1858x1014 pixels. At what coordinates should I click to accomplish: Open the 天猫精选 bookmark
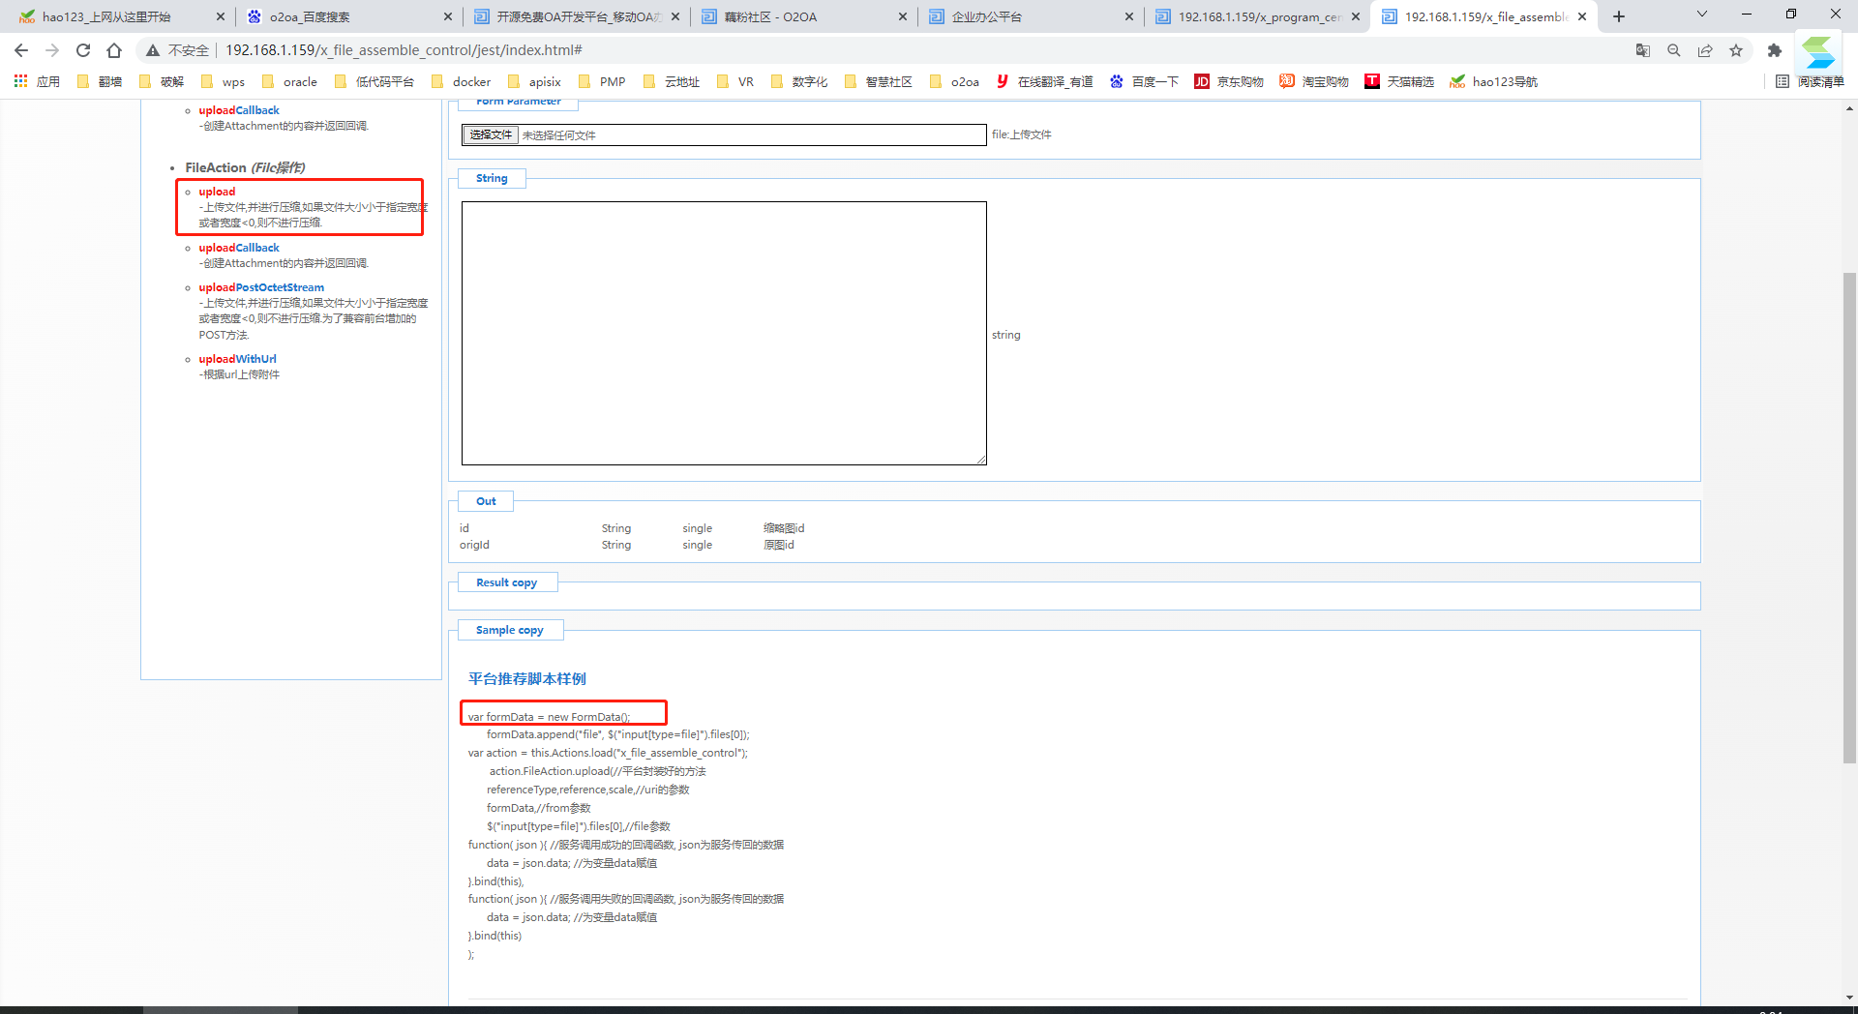(x=1399, y=81)
